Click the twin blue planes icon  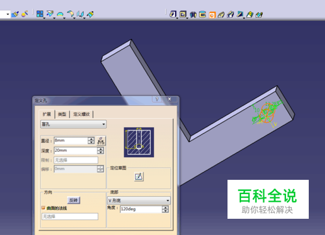80,14
